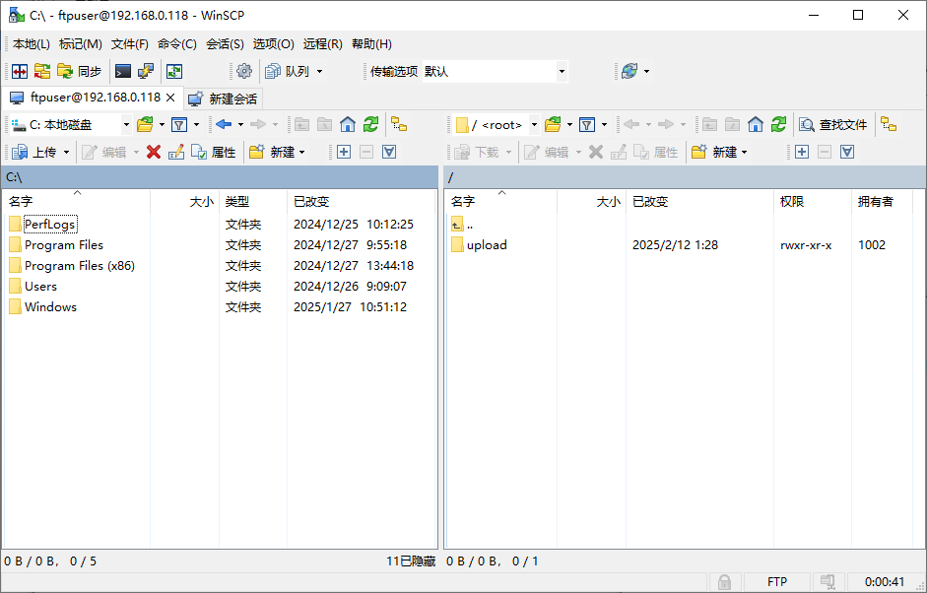Image resolution: width=927 pixels, height=593 pixels.
Task: Click the Compare Directories icon in main toolbar
Action: click(20, 72)
